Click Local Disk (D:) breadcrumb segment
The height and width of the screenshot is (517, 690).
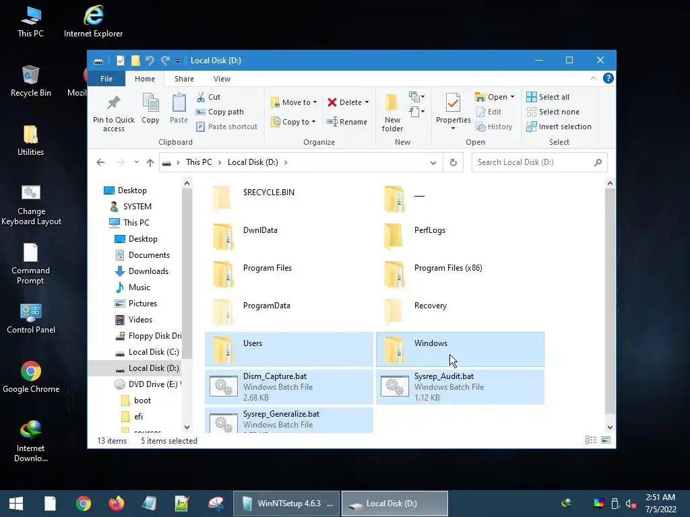(x=253, y=162)
